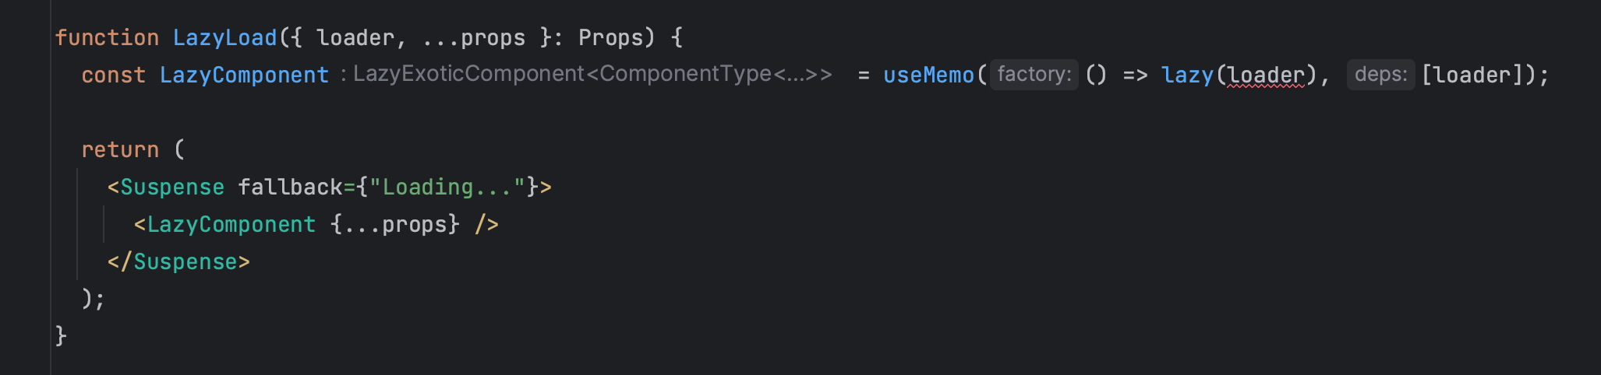Click the fallback attribute name

(290, 187)
